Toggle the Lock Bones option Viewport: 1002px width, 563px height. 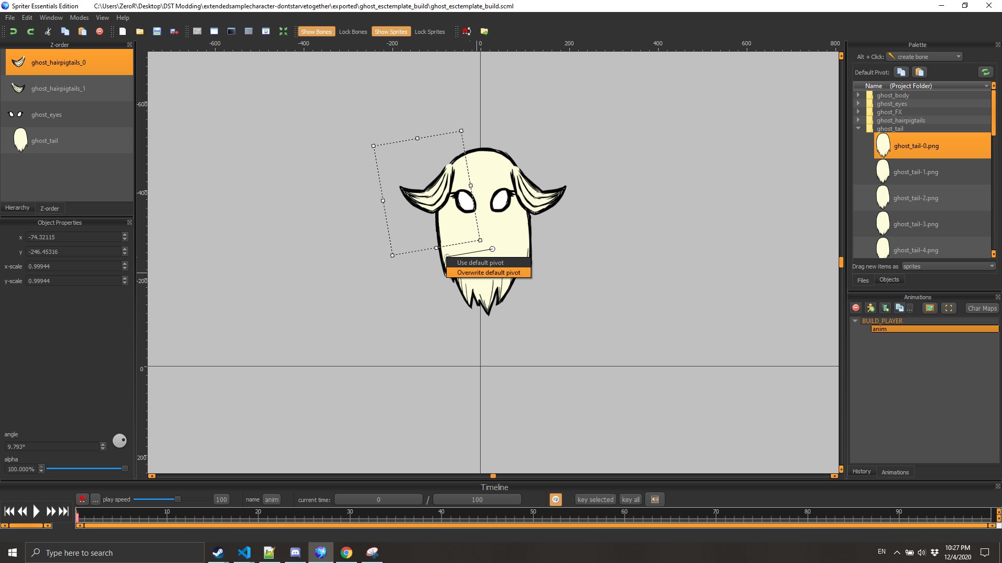click(353, 32)
